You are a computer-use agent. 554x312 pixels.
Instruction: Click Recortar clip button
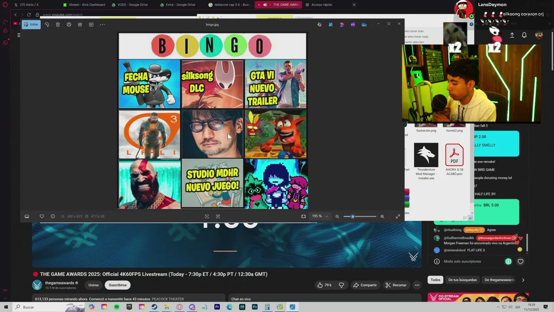pyautogui.click(x=396, y=285)
